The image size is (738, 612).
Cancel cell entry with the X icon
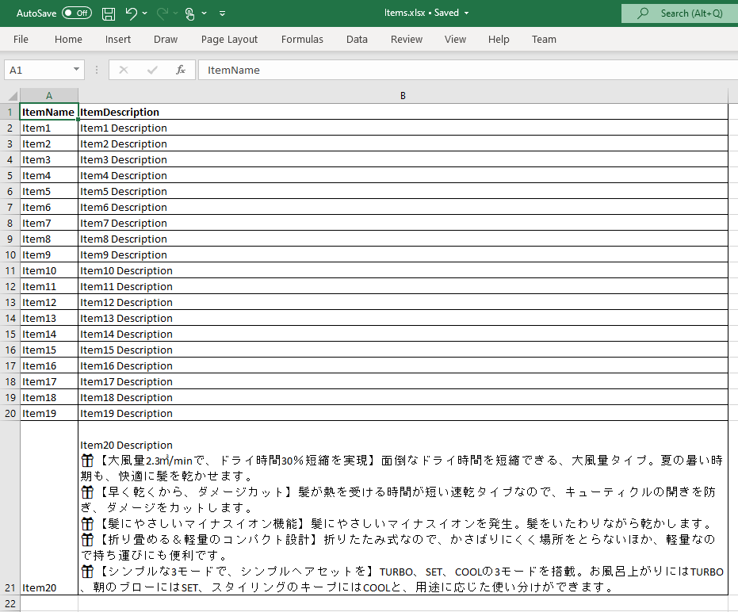point(124,70)
